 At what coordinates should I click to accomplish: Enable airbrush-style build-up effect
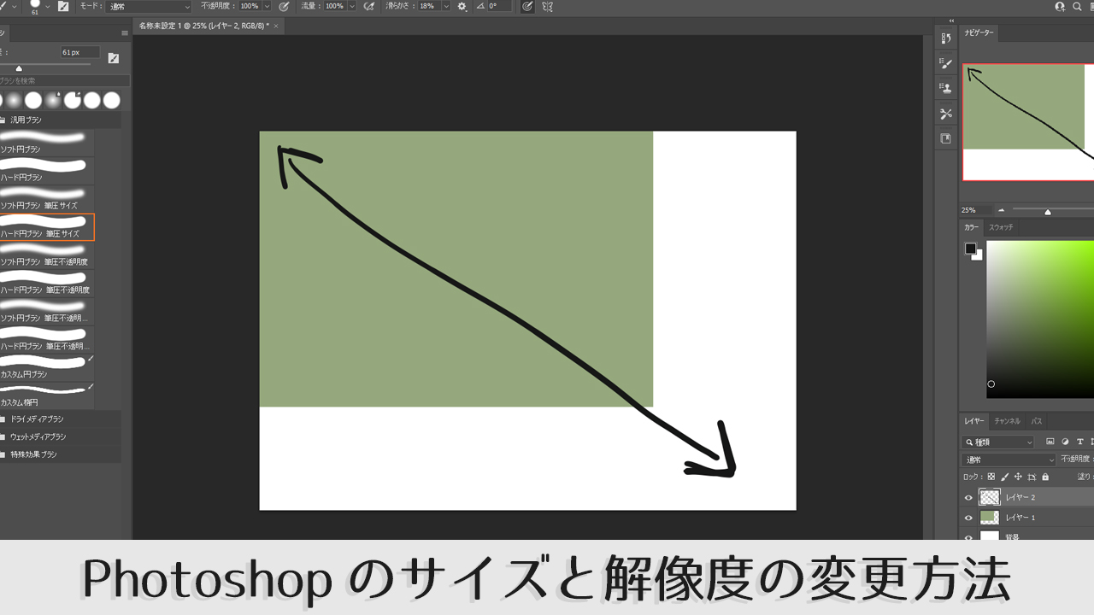click(x=369, y=6)
